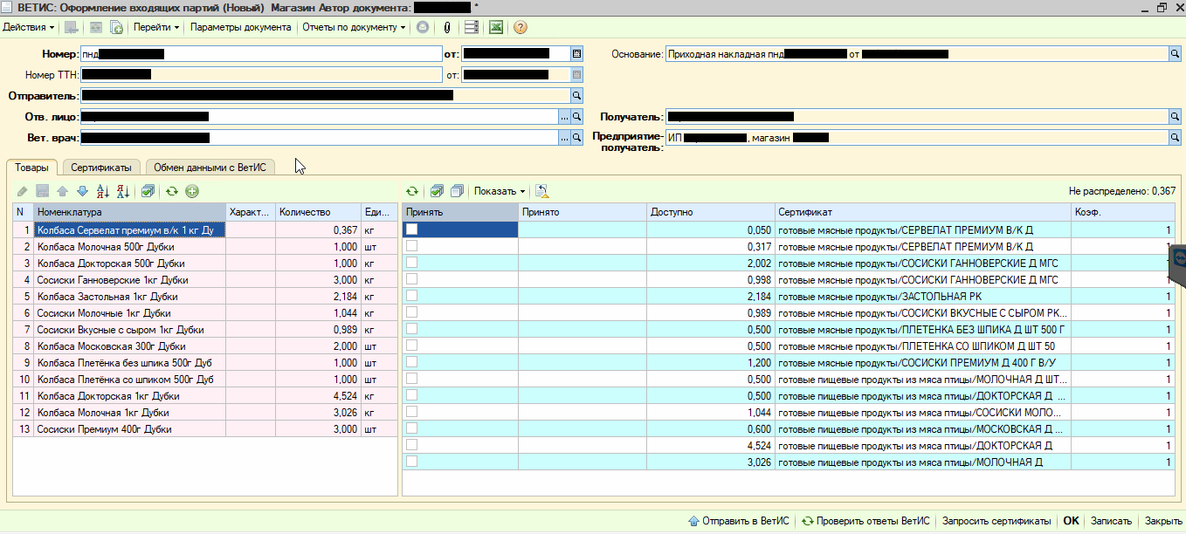Viewport: 1186px width, 534px height.
Task: Check Принять for 2,184 ЗАСТОЛЬНАЯ РК row
Action: tap(412, 296)
